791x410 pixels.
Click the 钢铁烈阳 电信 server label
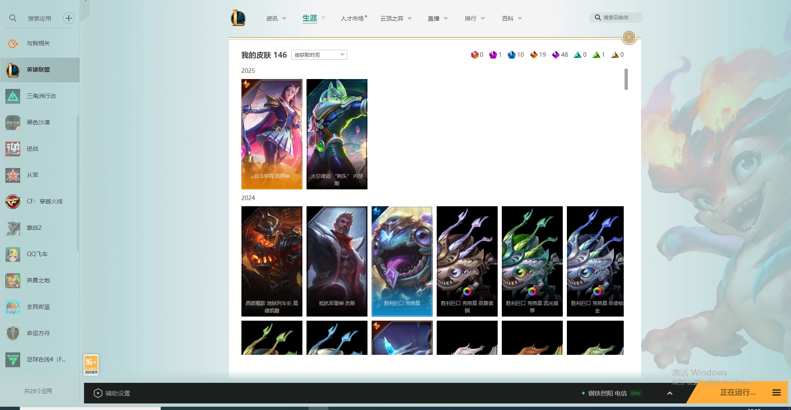click(x=607, y=393)
